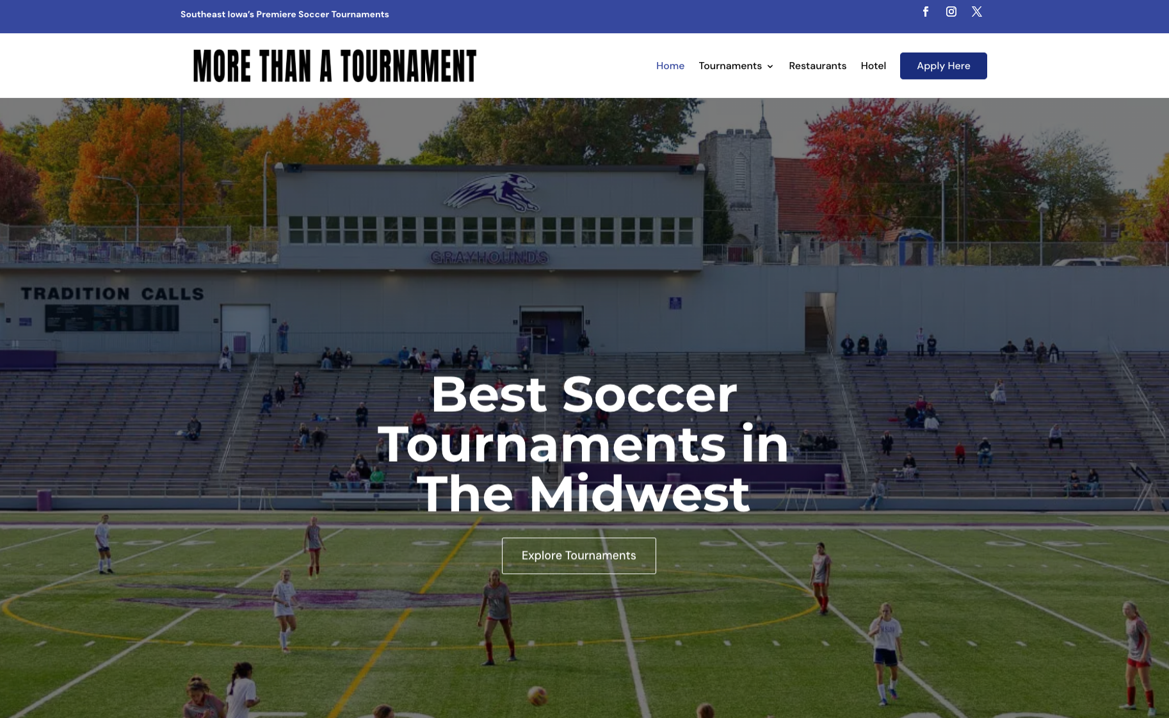The image size is (1169, 718).
Task: Click the Apply Here button
Action: 944,66
